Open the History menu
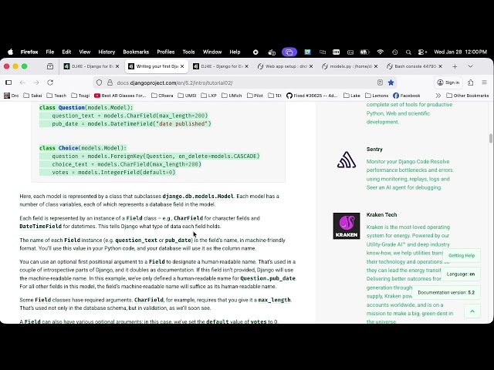The image size is (494, 370). click(x=107, y=52)
